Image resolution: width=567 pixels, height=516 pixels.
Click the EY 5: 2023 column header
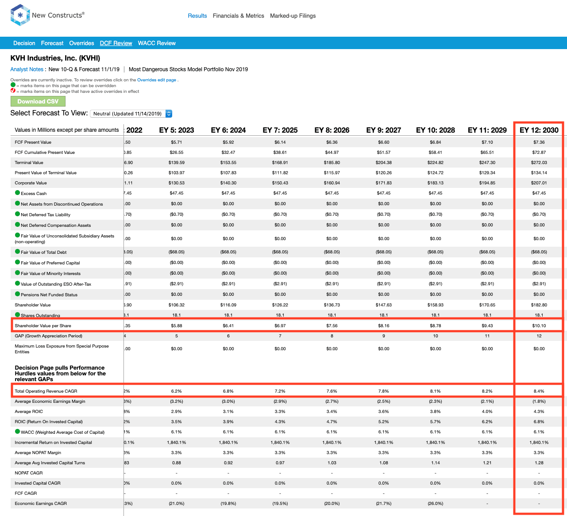[x=177, y=130]
